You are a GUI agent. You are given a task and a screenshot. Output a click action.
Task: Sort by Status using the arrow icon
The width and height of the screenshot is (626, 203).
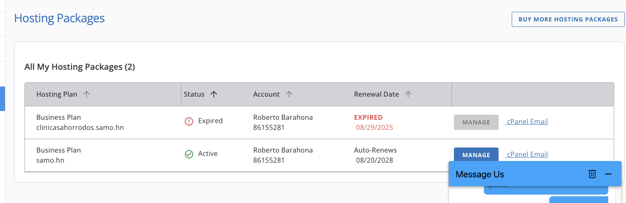pyautogui.click(x=214, y=95)
